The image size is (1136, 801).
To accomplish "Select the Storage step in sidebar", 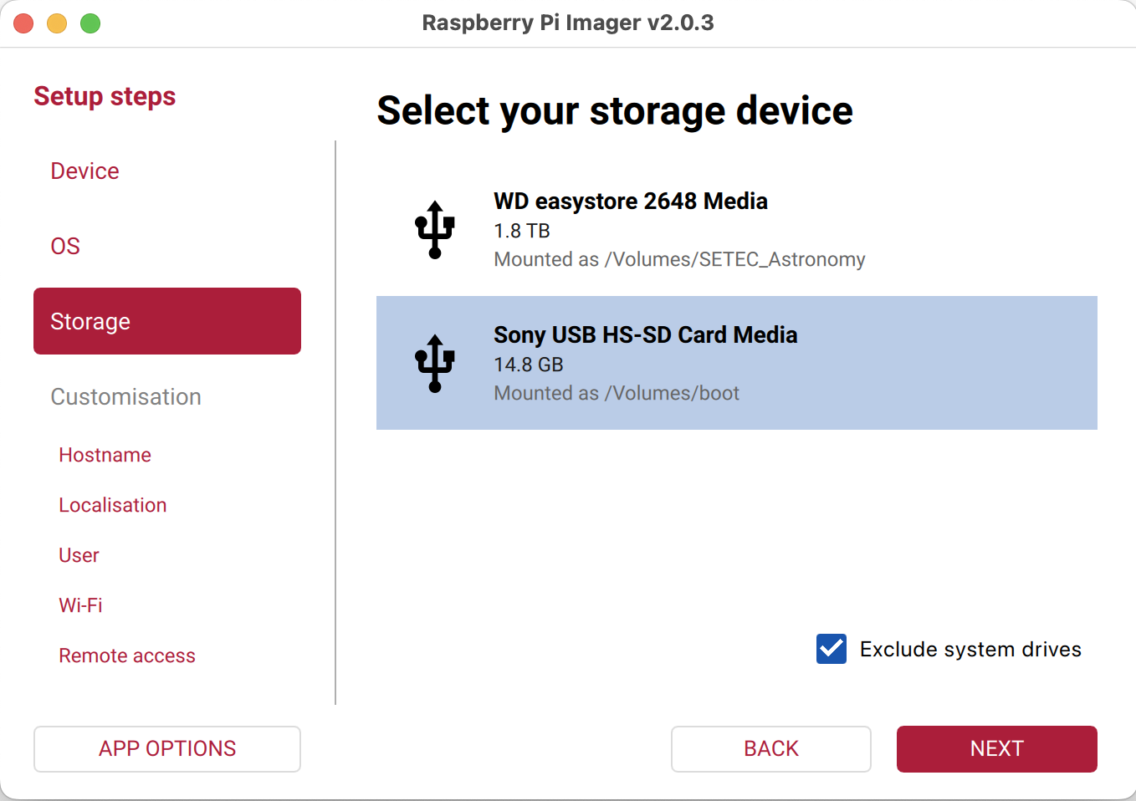I will click(x=167, y=321).
